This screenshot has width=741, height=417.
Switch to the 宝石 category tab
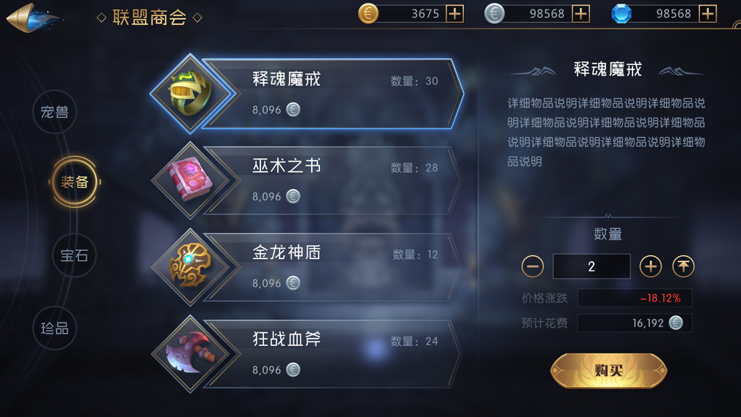74,255
